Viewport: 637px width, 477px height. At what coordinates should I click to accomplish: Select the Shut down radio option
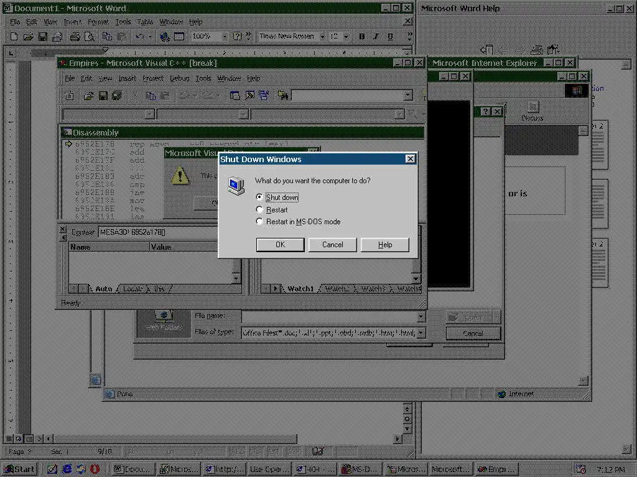click(x=278, y=197)
